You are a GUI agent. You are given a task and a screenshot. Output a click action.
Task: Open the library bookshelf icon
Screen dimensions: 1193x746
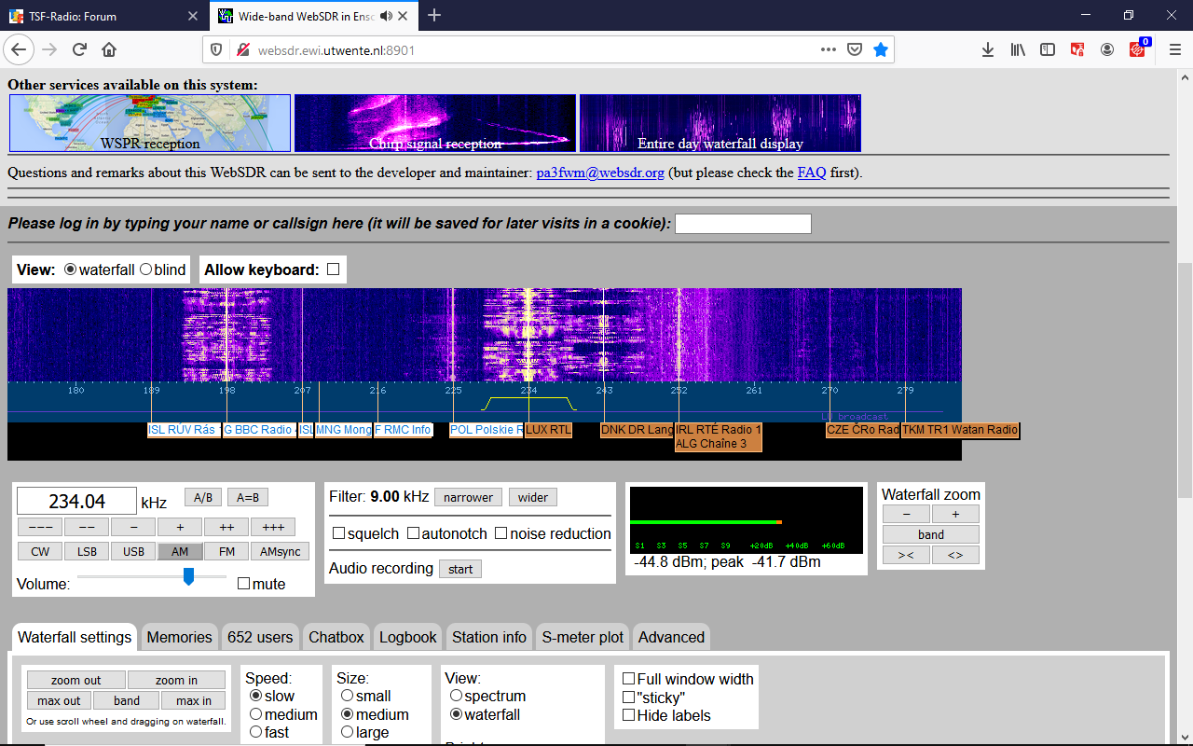1018,49
